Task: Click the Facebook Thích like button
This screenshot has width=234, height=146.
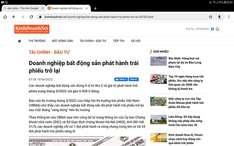Action: click(121, 79)
